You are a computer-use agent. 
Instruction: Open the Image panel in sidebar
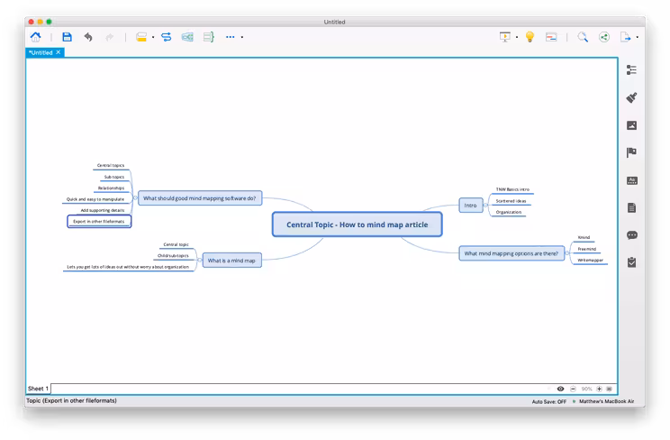pos(631,125)
